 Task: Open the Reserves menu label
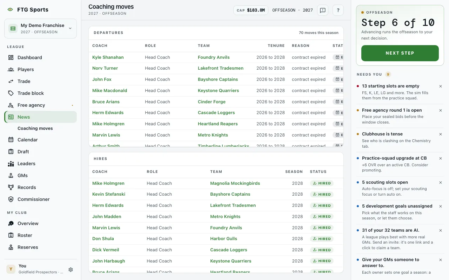[x=28, y=247]
